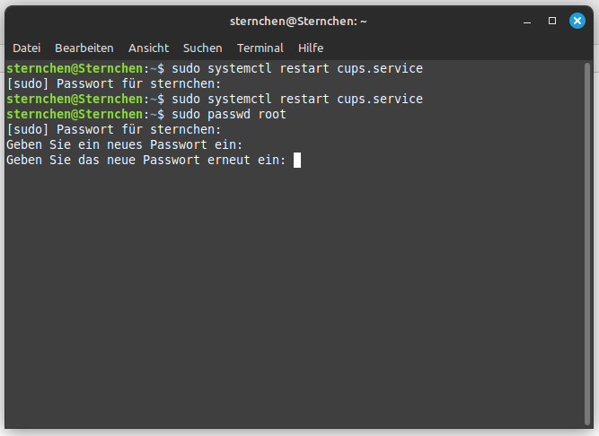Click the sternchen@Sternchen title bar text
The height and width of the screenshot is (436, 599).
tap(299, 20)
